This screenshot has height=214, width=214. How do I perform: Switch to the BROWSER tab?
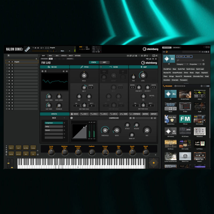click(176, 48)
